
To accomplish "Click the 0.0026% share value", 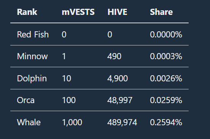I will [166, 78].
